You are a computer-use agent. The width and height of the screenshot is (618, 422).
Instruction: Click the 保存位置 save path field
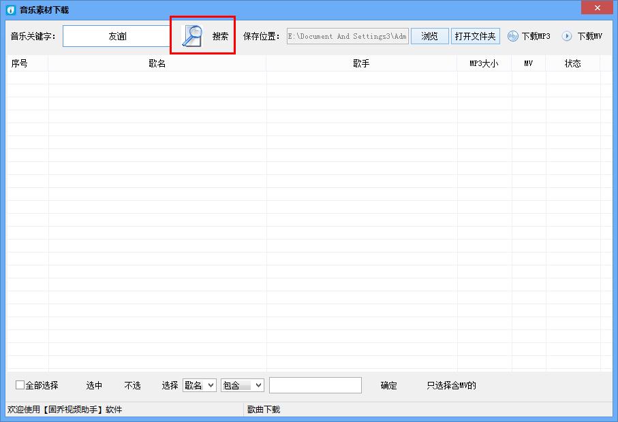pyautogui.click(x=347, y=35)
